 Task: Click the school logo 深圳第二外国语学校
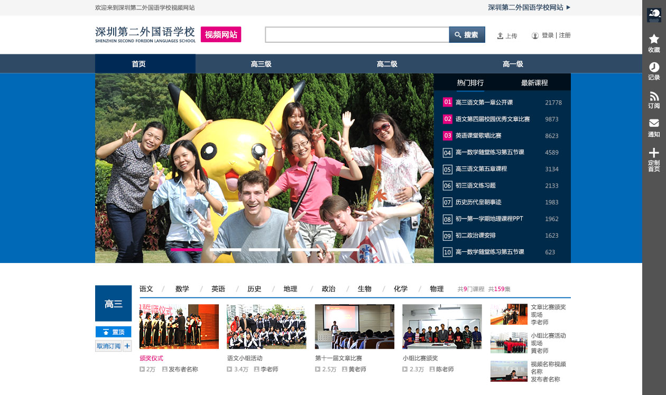point(145,34)
